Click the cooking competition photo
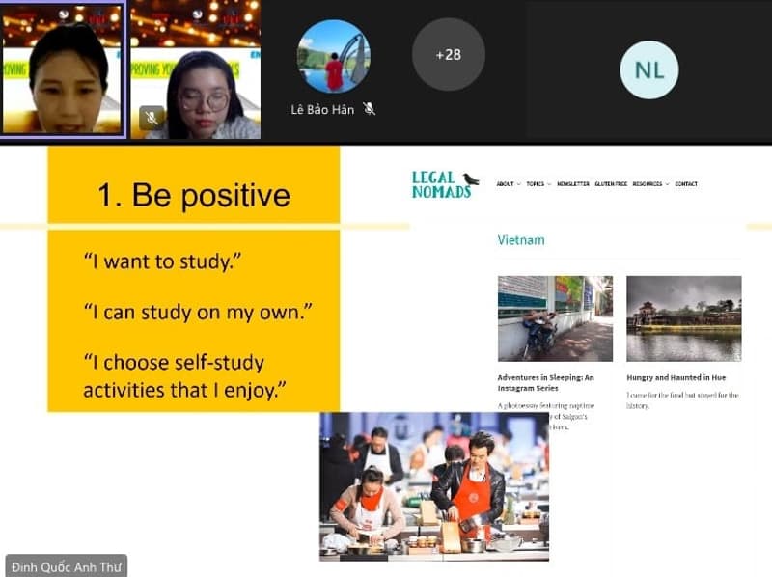Viewport: 772px width, 577px height. coord(433,486)
